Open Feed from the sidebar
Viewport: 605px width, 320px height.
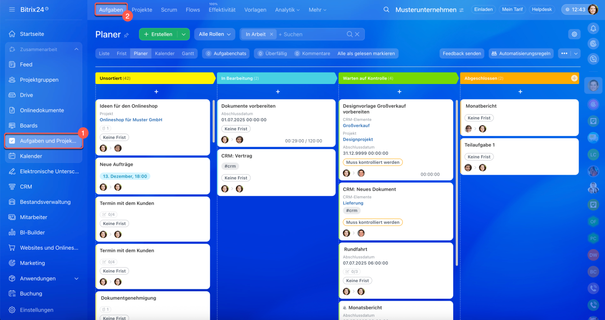43,65
